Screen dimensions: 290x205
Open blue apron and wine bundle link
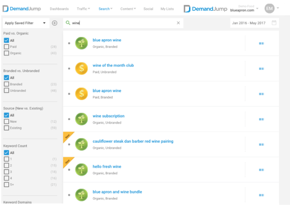coord(117,192)
